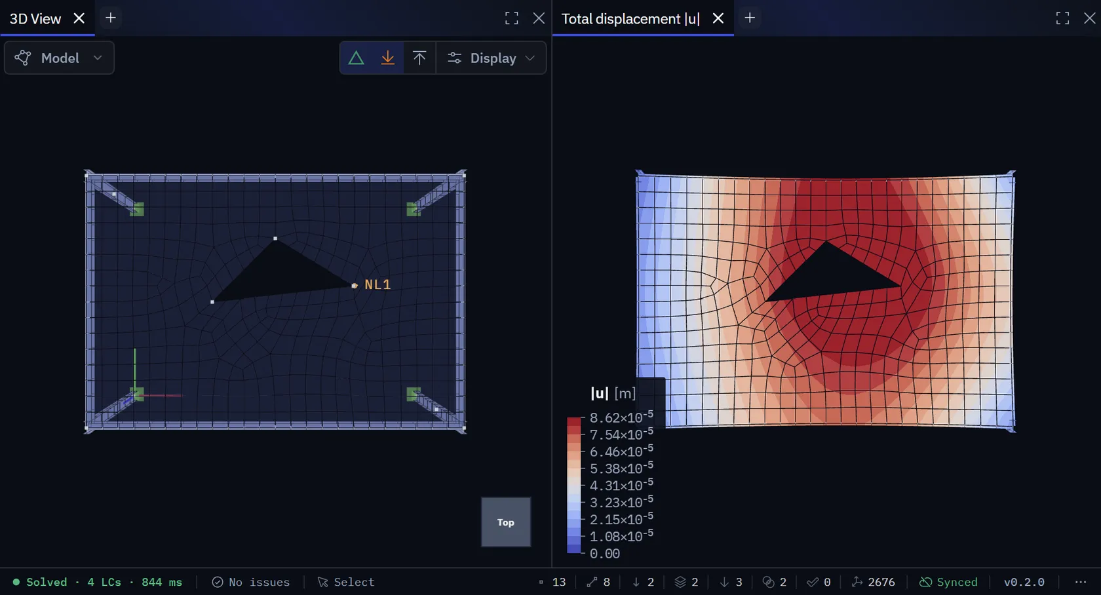This screenshot has height=595, width=1101.
Task: Click the node count 13 in status bar
Action: point(552,582)
